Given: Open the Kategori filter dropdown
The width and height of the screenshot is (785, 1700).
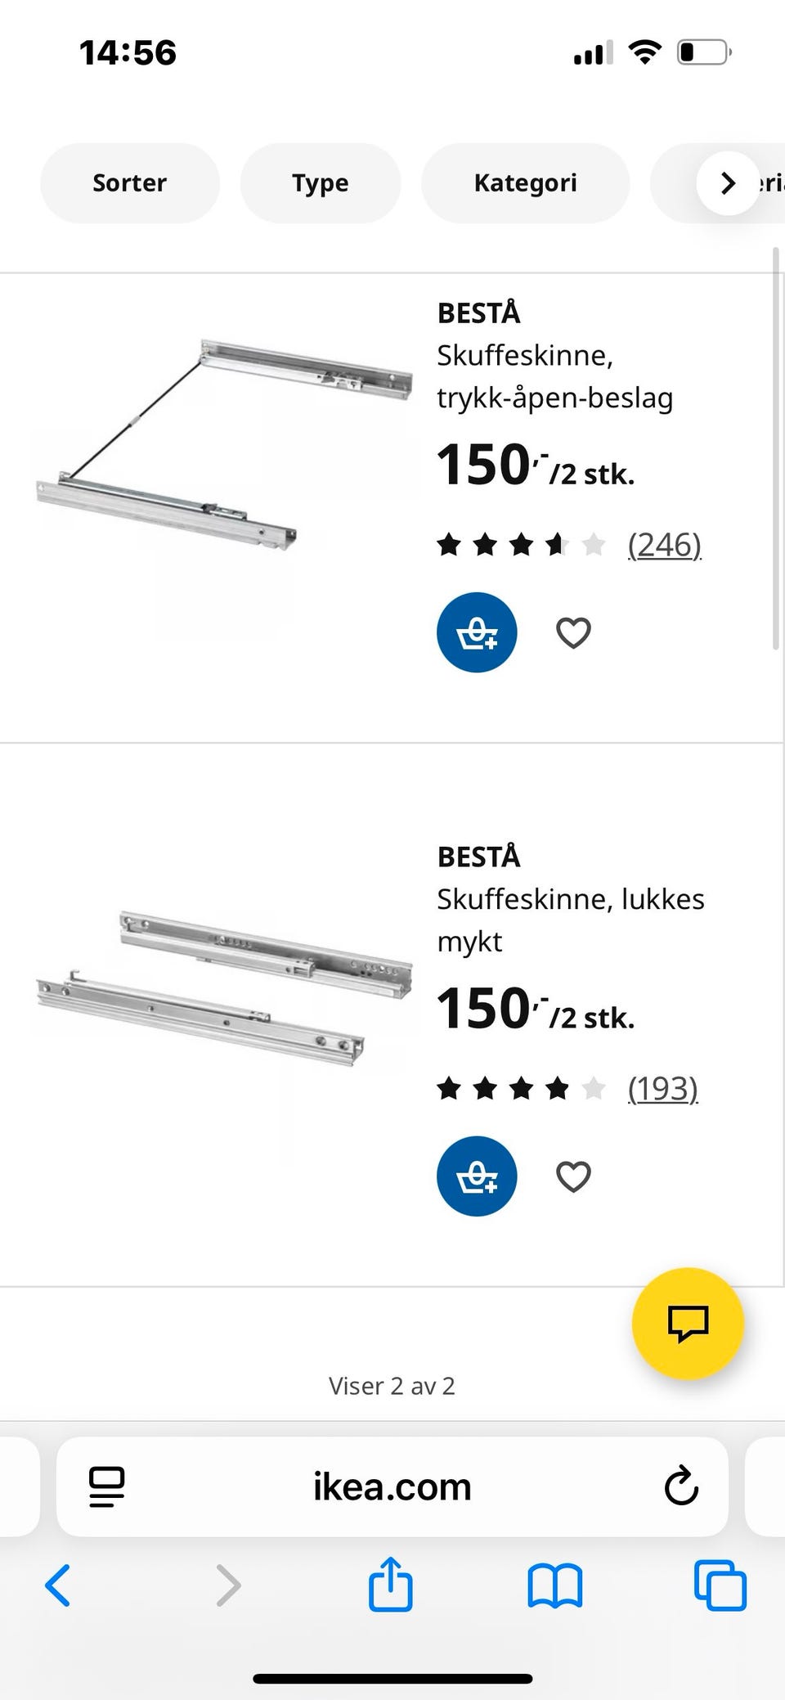Looking at the screenshot, I should click(526, 182).
